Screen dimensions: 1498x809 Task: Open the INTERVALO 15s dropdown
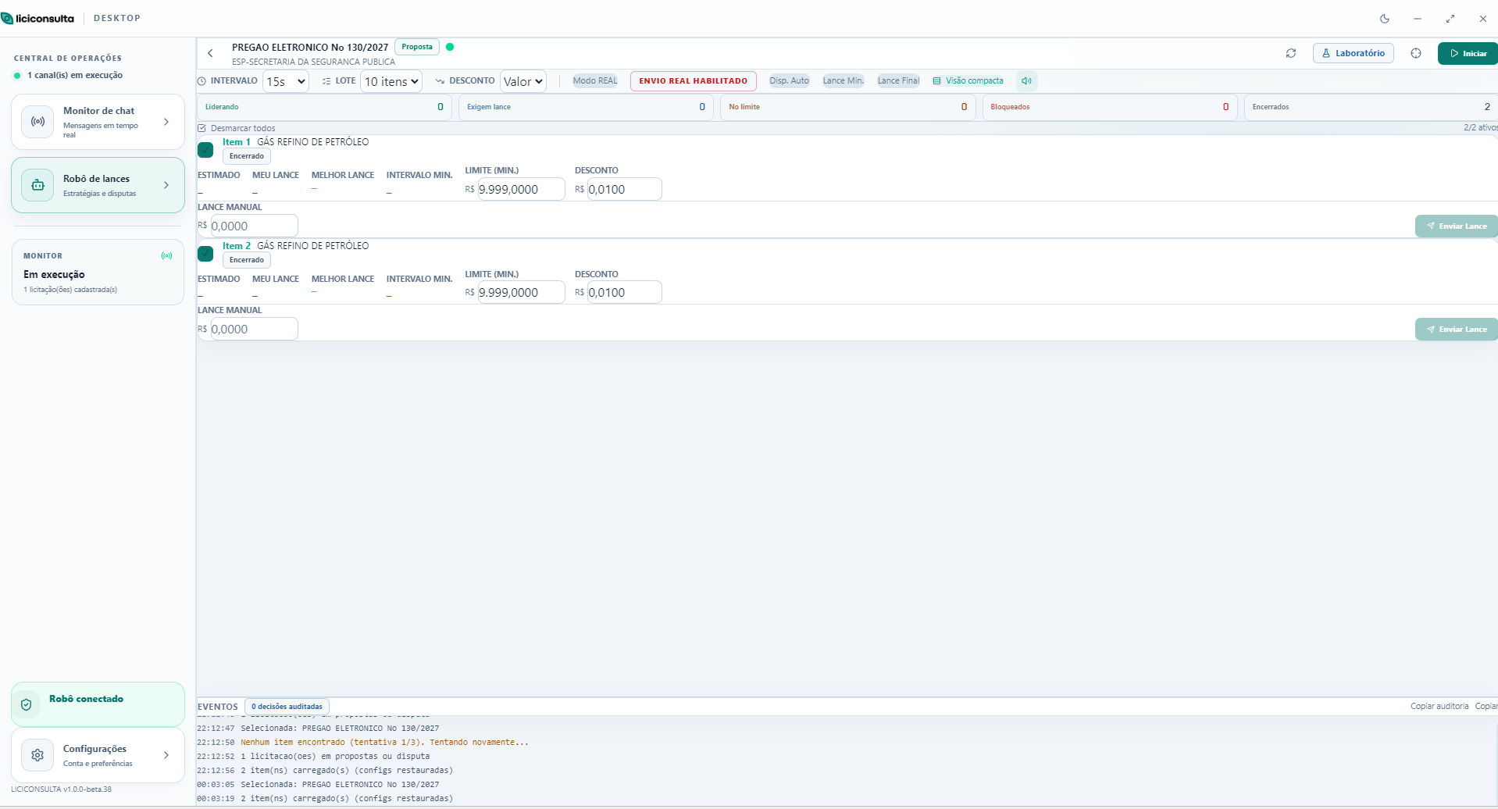point(286,81)
